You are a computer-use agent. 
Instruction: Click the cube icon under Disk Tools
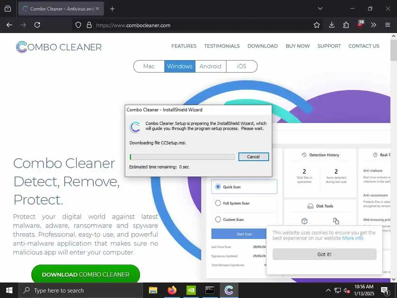point(304,221)
